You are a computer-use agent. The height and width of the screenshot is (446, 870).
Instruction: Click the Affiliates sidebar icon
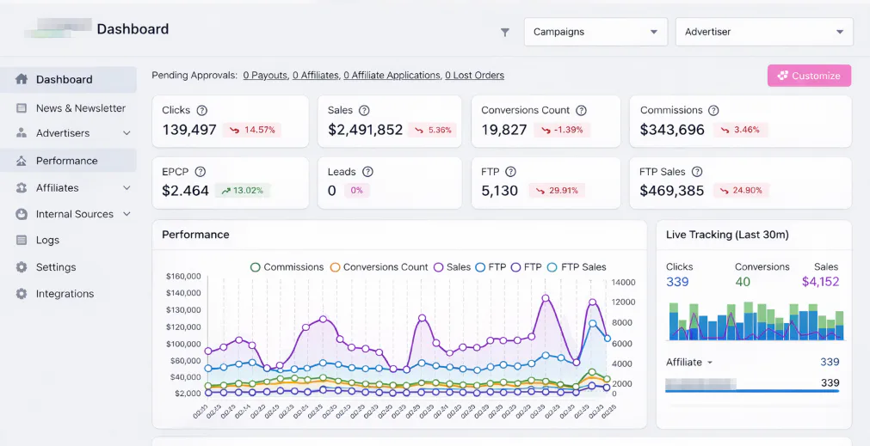[x=22, y=188]
